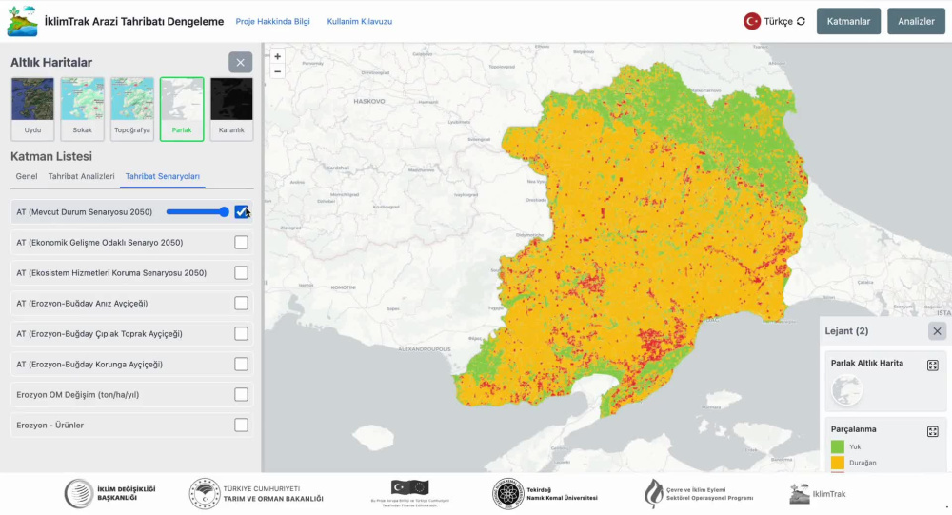Viewport: 952px width, 515px height.
Task: Select the Uydu basemap thumbnail
Action: click(x=32, y=109)
